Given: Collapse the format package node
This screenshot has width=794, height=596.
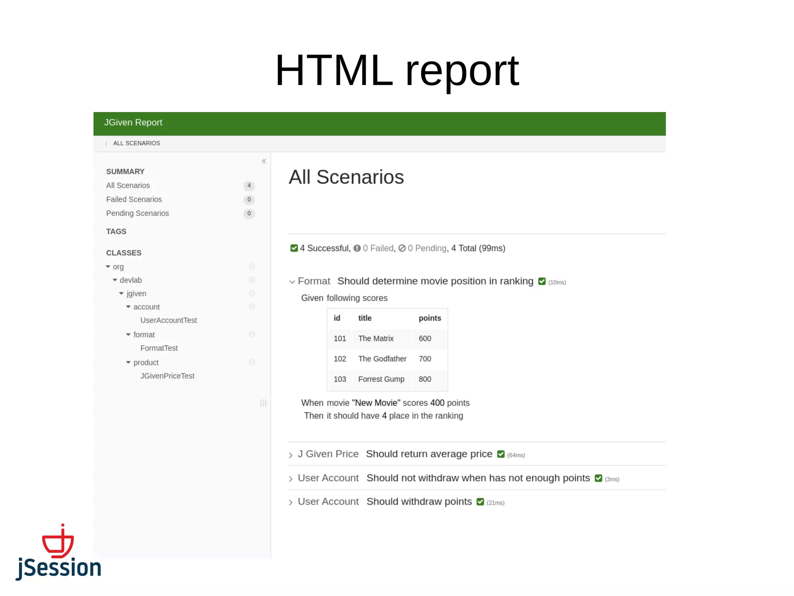Looking at the screenshot, I should click(x=128, y=334).
